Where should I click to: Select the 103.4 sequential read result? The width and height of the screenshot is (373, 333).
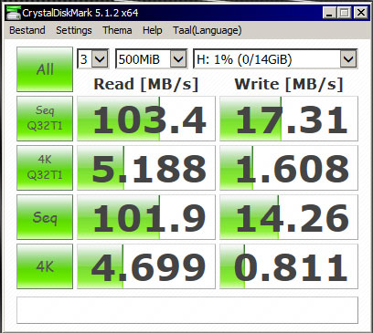click(x=146, y=119)
